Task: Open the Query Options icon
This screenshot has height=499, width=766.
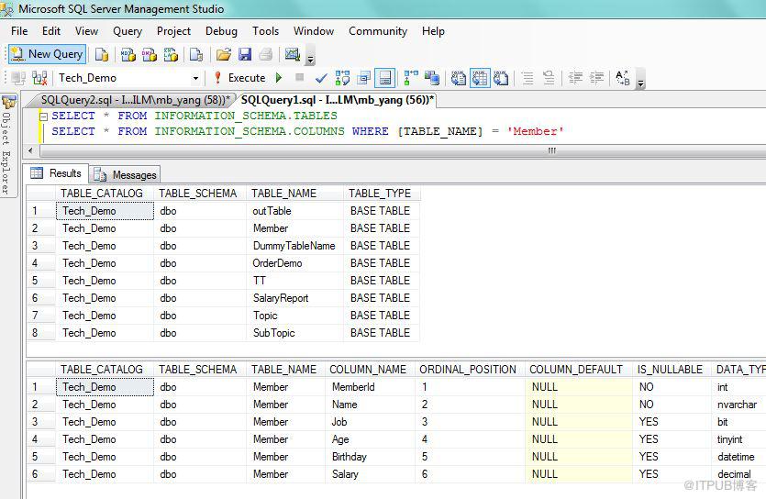Action: [363, 78]
